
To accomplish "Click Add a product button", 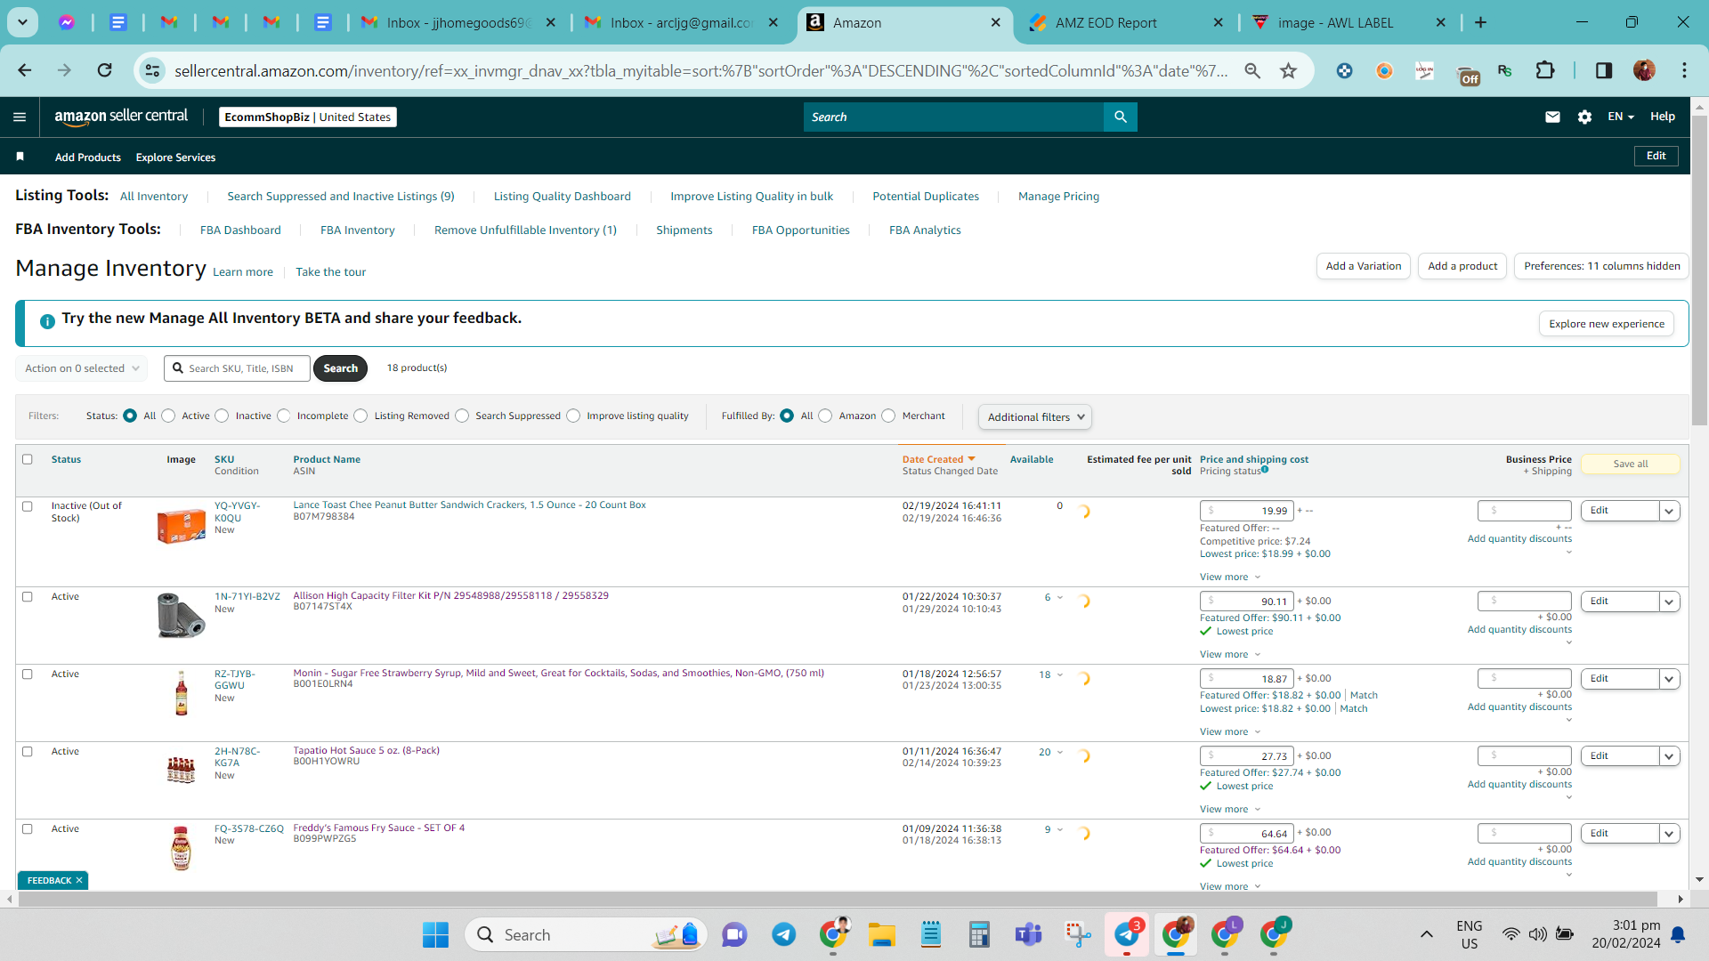I will coord(1462,266).
